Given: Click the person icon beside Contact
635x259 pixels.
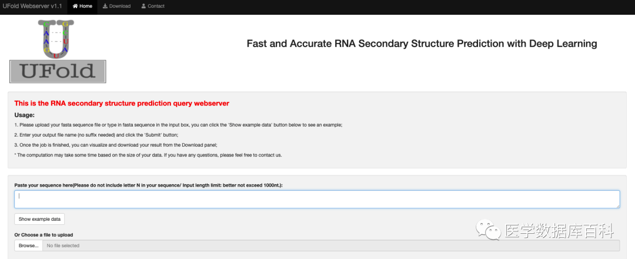Looking at the screenshot, I should coord(144,6).
